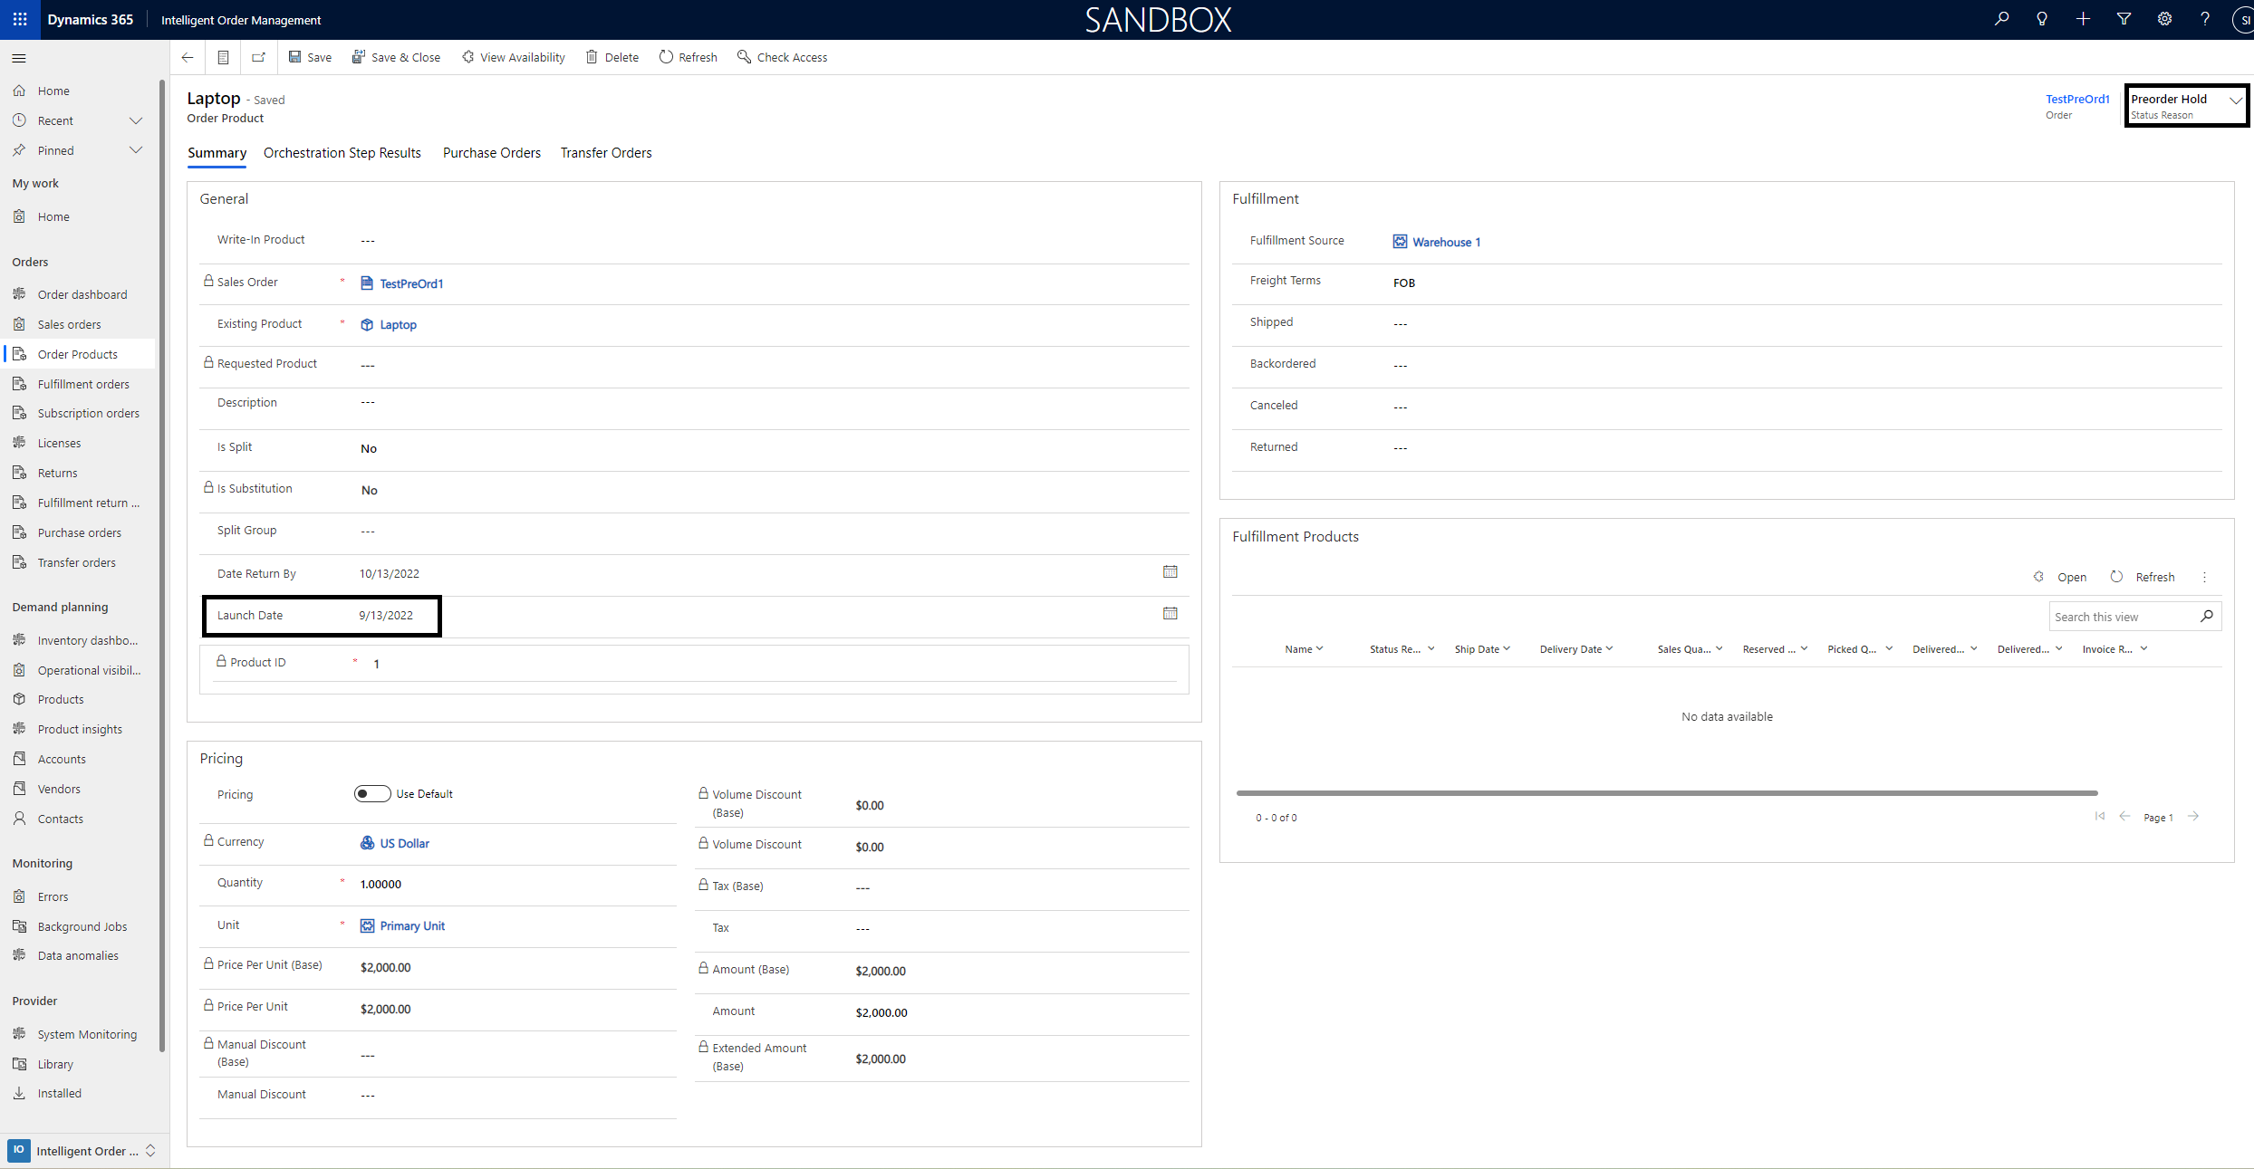
Task: Open Laptop existing product link
Action: (x=398, y=325)
